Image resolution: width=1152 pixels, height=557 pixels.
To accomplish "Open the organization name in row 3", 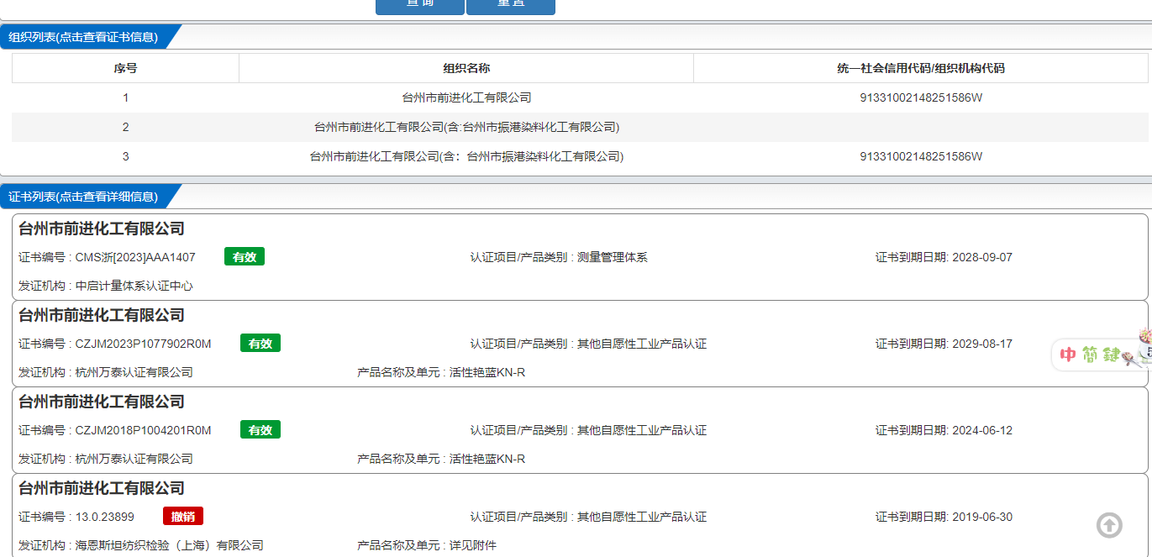I will 466,156.
